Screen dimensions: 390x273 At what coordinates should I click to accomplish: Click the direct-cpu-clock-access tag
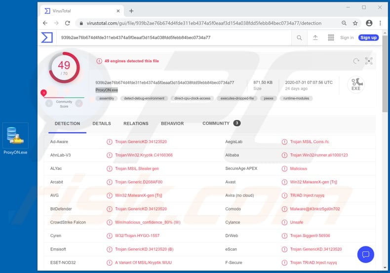(192, 98)
